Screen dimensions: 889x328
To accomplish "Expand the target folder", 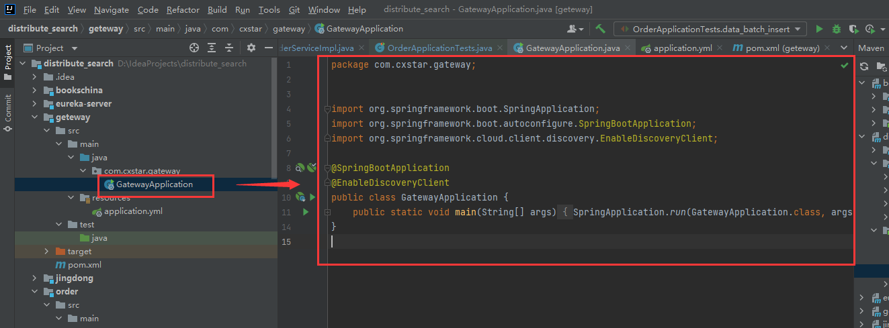I will click(x=46, y=251).
